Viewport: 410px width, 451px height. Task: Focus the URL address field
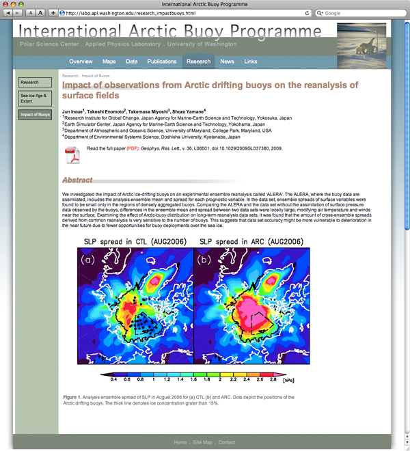184,13
